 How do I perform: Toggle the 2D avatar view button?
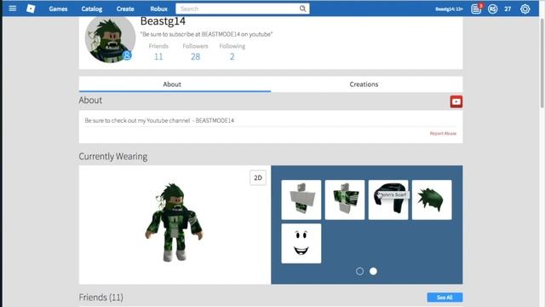pyautogui.click(x=258, y=177)
